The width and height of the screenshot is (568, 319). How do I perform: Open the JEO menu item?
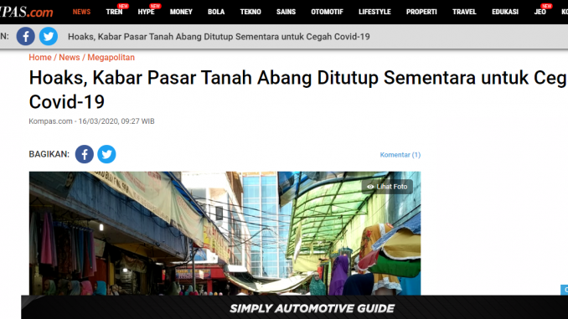[540, 12]
